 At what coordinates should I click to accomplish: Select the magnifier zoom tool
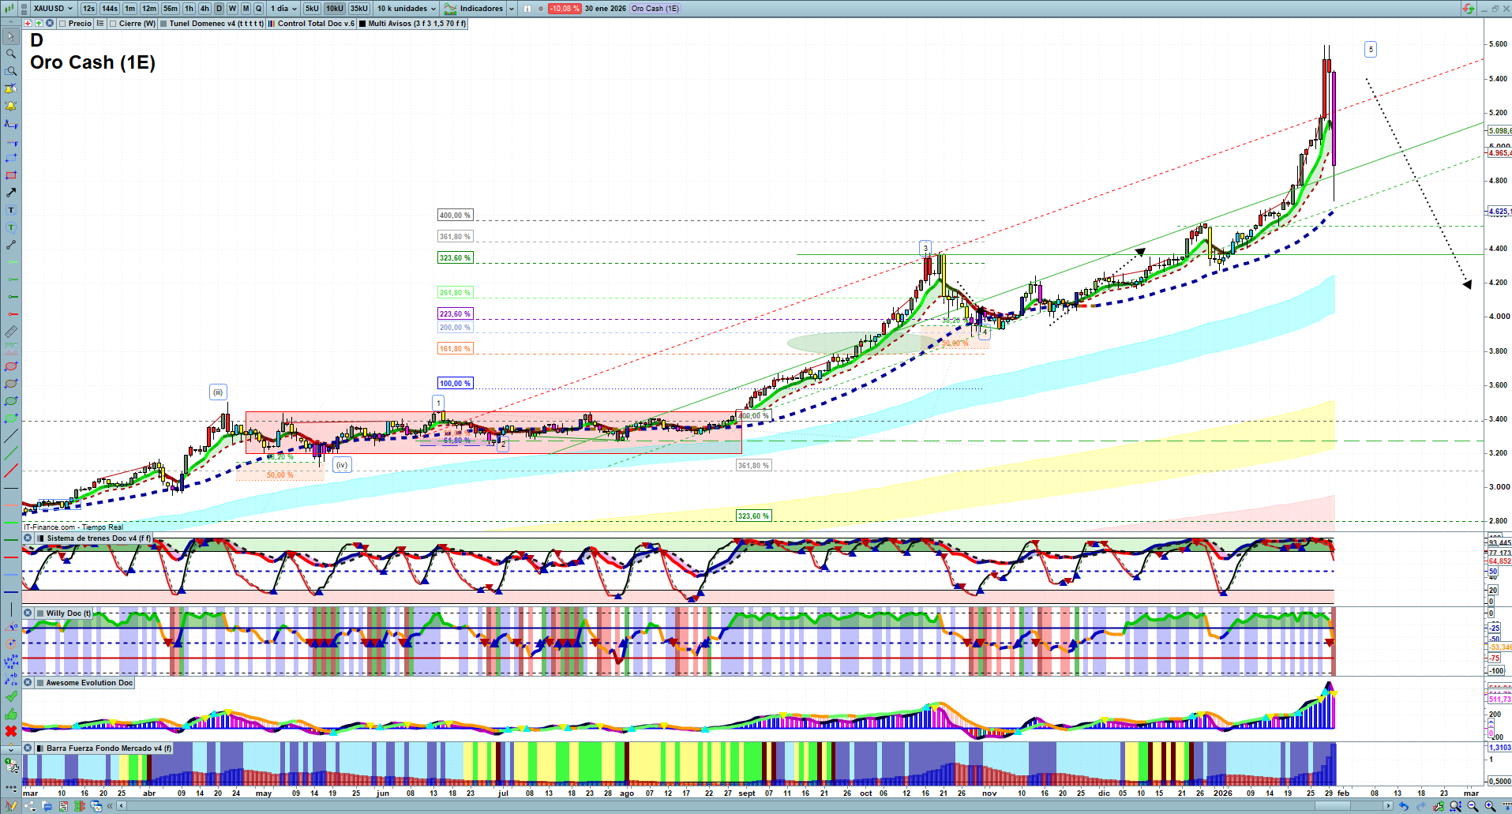coord(11,54)
